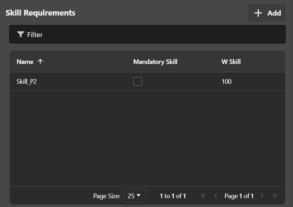The image size is (293, 207).
Task: Click the plus icon beside Add
Action: point(258,13)
